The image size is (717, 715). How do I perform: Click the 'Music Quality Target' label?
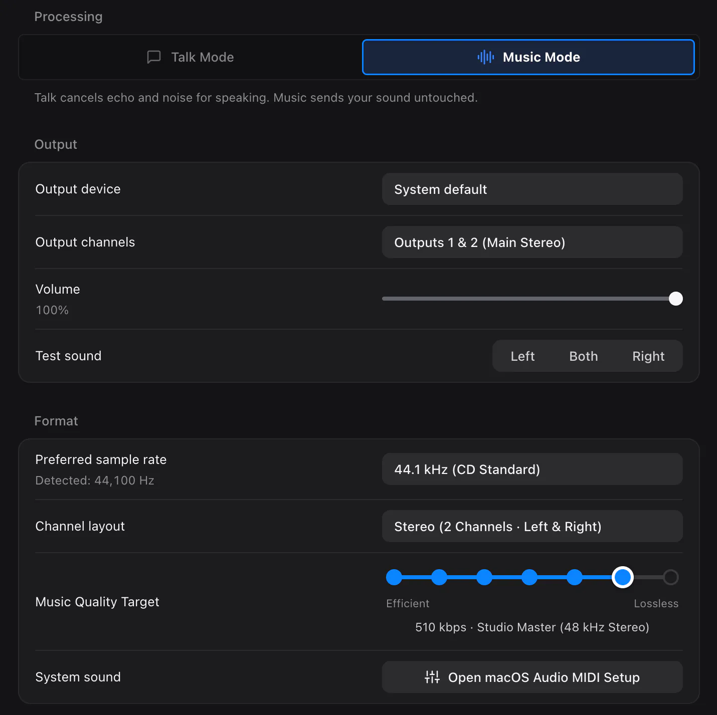(x=97, y=602)
